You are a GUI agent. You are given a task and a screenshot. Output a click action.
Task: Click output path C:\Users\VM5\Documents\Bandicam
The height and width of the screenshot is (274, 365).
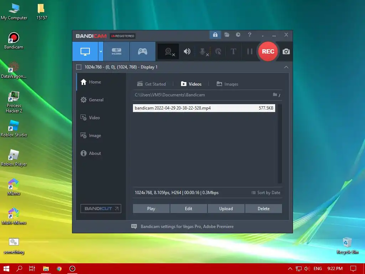170,95
